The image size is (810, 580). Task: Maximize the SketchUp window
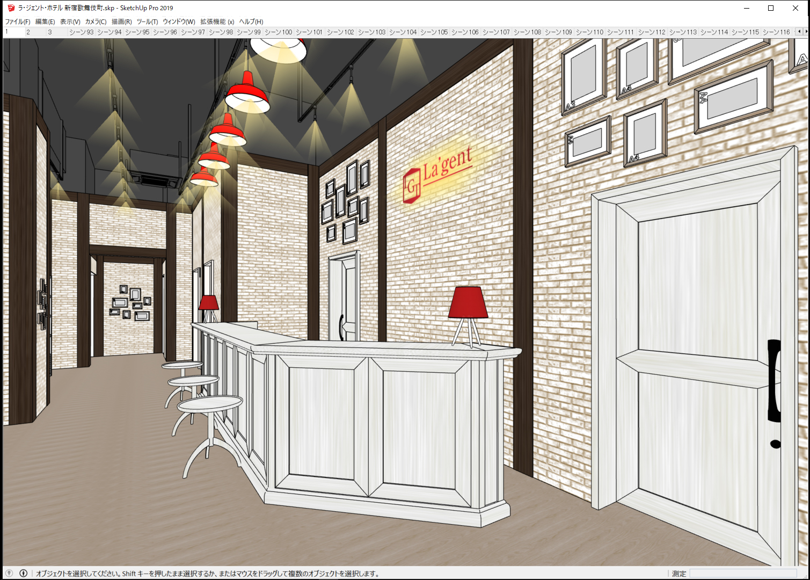[x=771, y=8]
